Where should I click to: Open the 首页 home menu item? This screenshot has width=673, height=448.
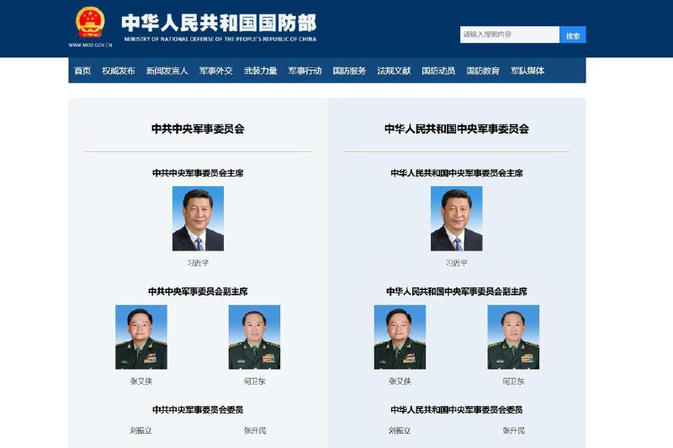[82, 71]
